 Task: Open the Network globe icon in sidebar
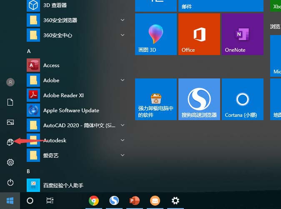10,142
